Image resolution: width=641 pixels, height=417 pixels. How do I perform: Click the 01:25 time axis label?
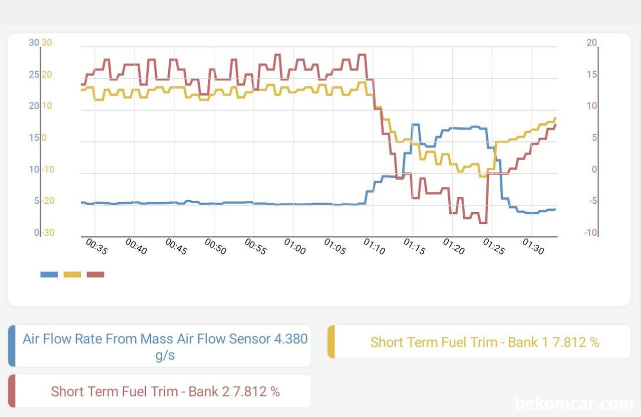[494, 246]
